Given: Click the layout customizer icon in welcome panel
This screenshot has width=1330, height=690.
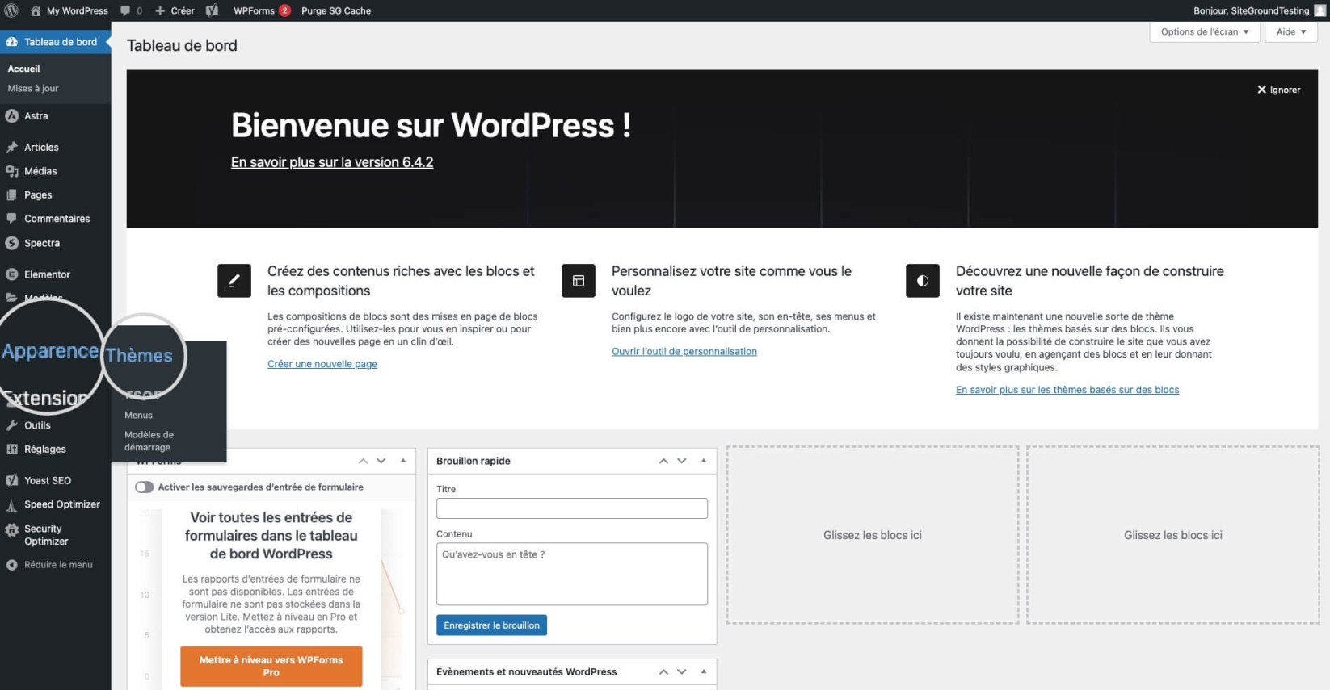Looking at the screenshot, I should (579, 281).
